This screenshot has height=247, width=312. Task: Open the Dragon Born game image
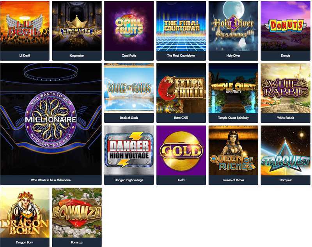tap(25, 213)
